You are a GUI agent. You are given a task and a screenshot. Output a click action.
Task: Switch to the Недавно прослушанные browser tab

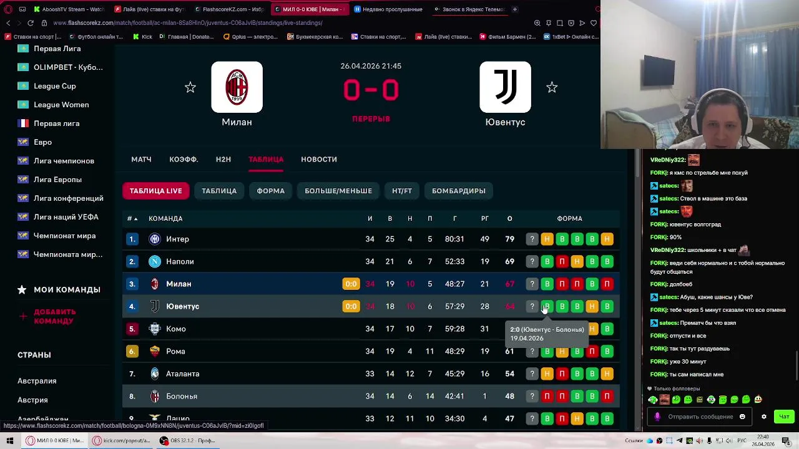tap(388, 9)
